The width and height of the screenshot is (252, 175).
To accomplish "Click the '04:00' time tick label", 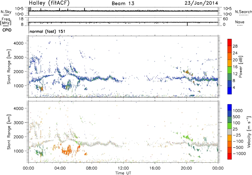I will pos(60,168).
